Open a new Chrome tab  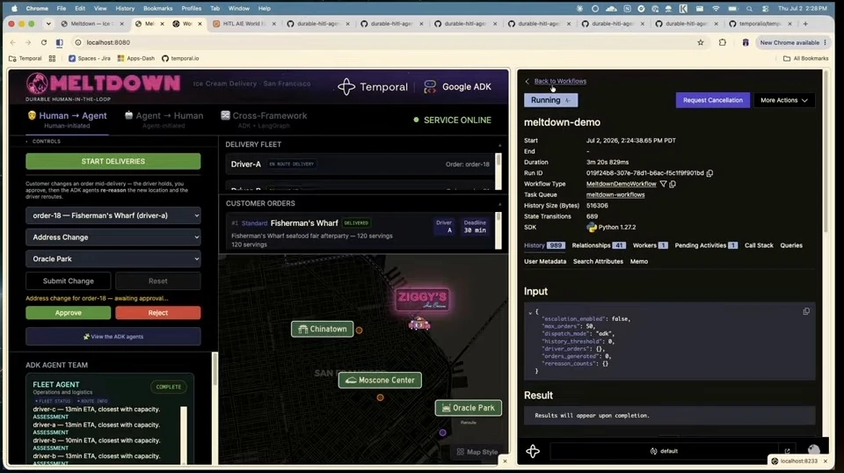click(x=805, y=24)
